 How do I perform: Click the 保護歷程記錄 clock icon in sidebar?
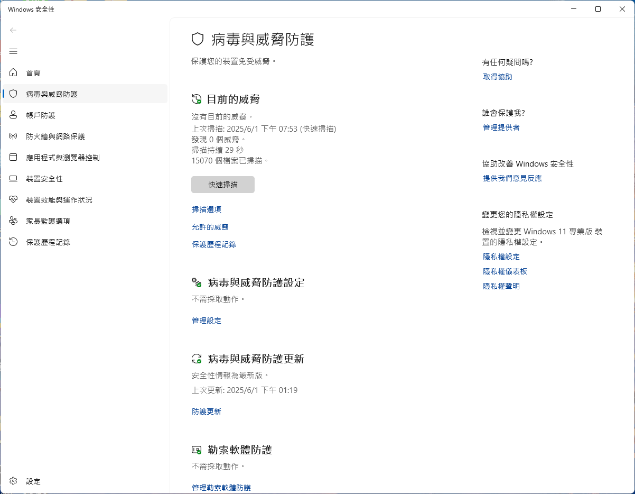pyautogui.click(x=13, y=242)
